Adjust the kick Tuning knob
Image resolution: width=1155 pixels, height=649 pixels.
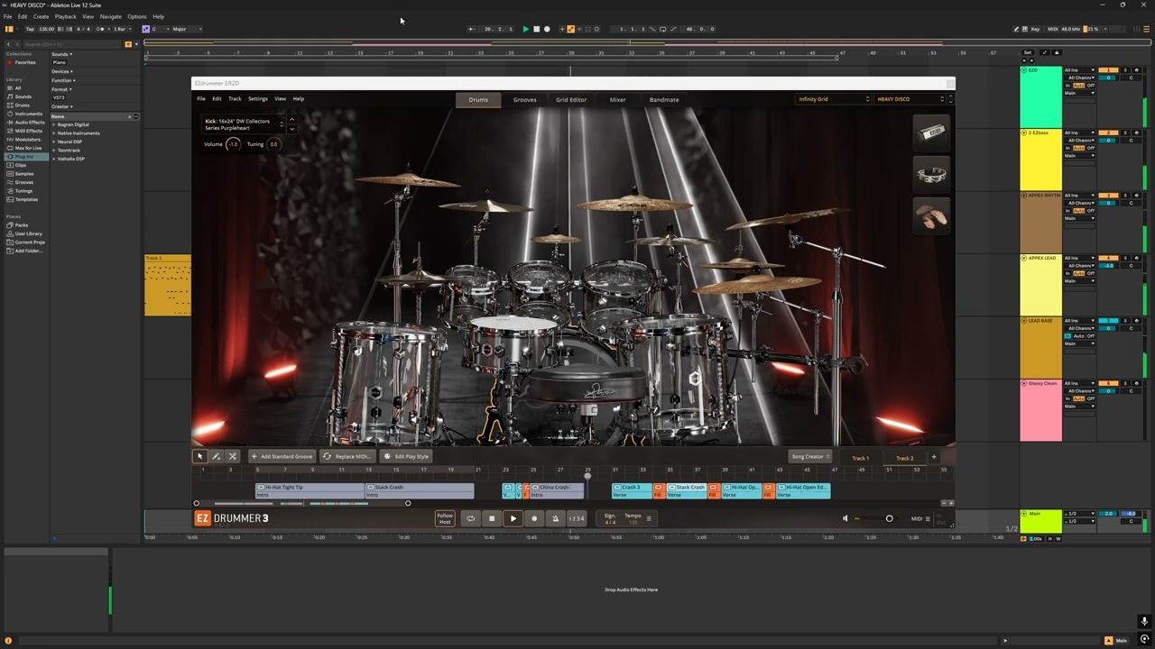273,144
